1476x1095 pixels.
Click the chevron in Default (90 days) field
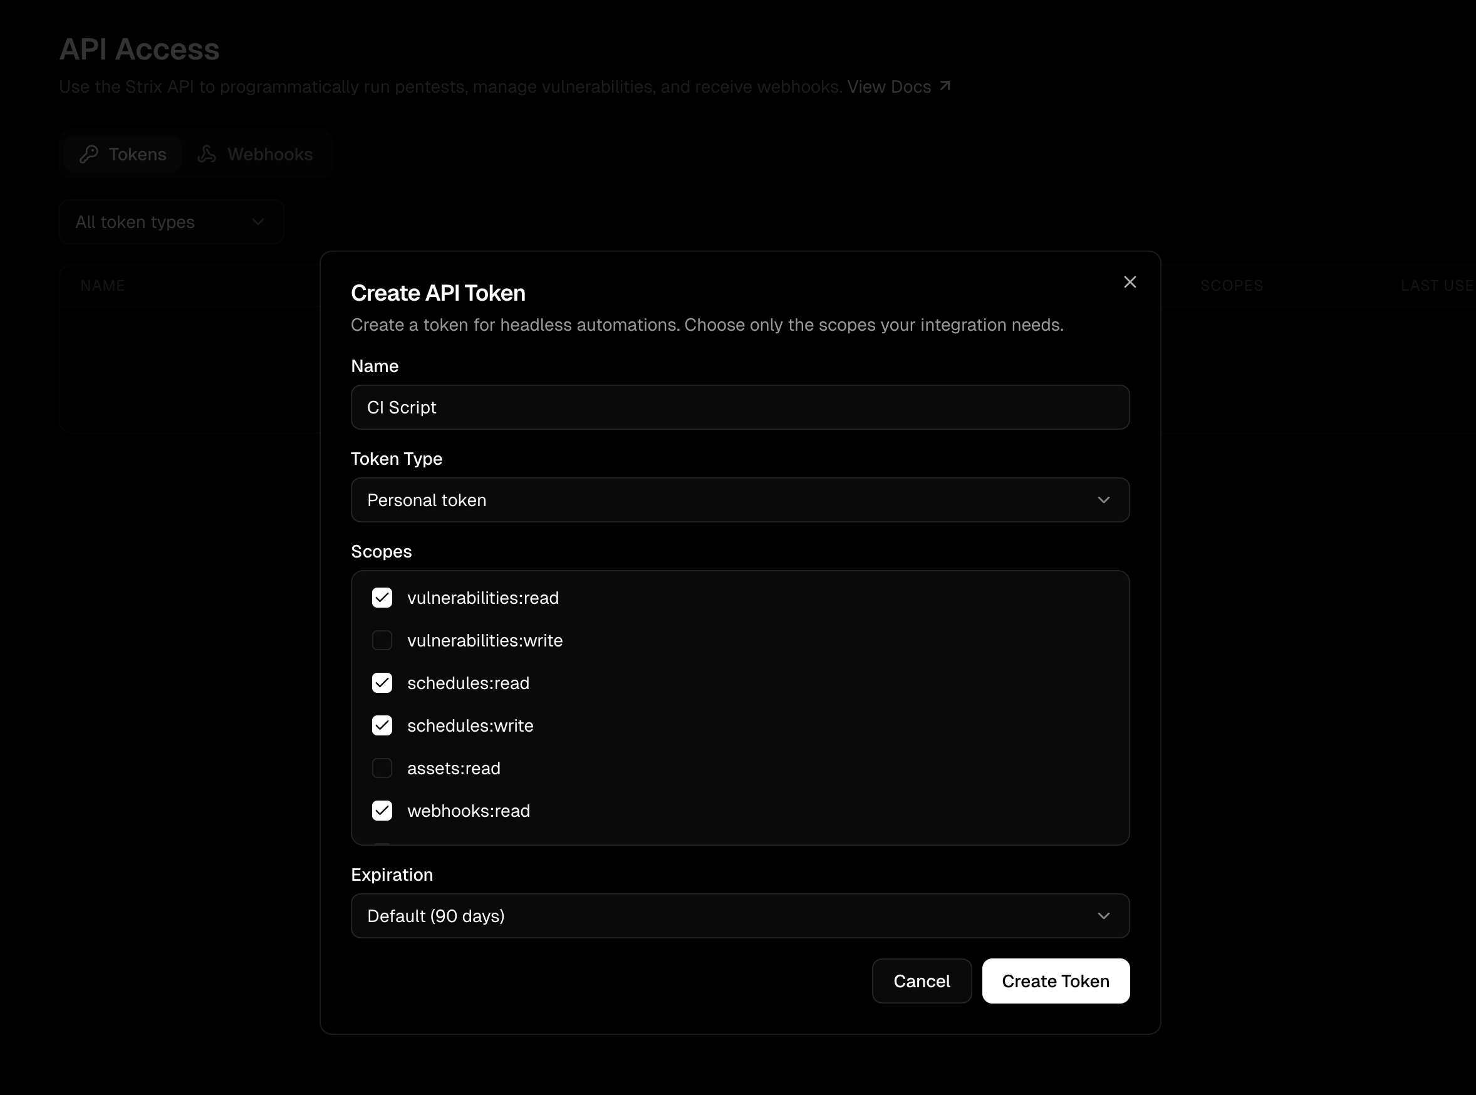pyautogui.click(x=1103, y=916)
